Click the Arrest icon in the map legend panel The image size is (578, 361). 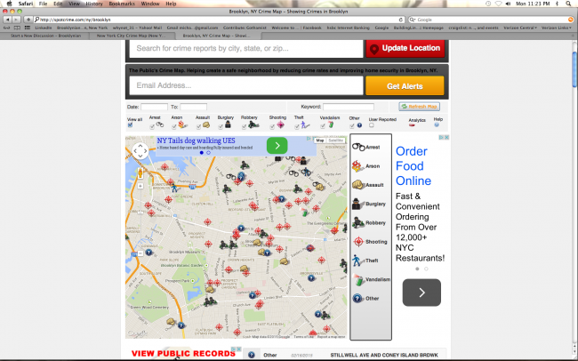click(x=358, y=147)
